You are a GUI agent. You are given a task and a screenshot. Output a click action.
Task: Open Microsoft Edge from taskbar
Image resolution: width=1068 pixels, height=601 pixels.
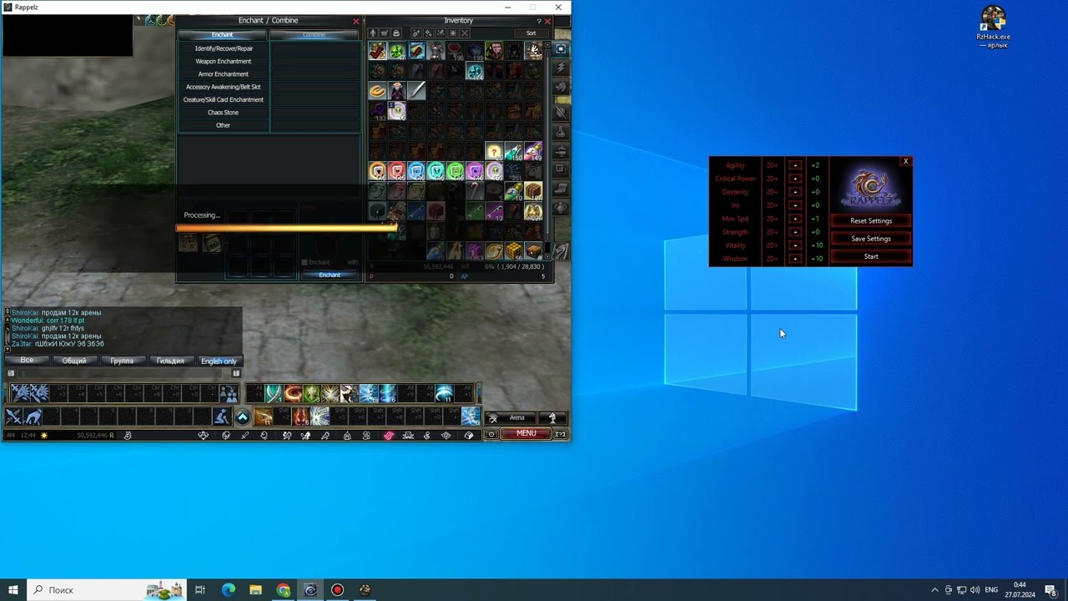click(229, 590)
